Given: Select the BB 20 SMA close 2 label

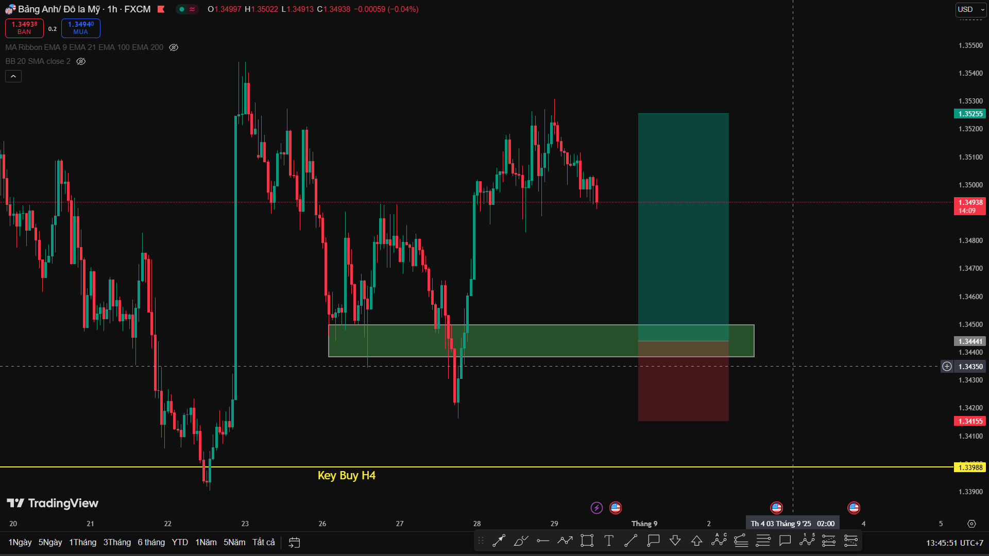Looking at the screenshot, I should pos(38,61).
